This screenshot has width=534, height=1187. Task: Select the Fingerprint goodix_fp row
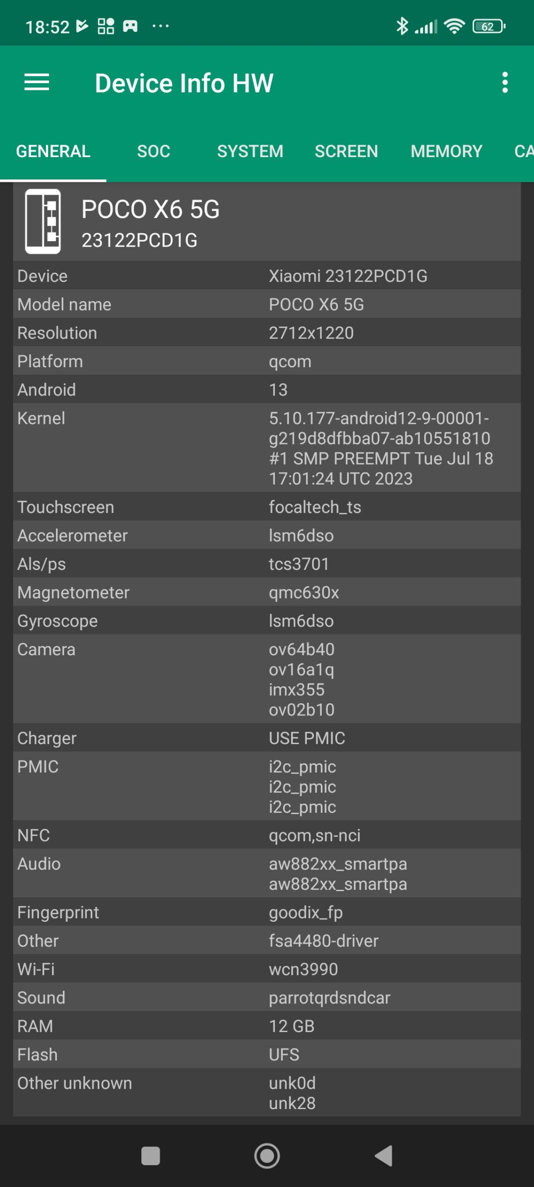267,913
